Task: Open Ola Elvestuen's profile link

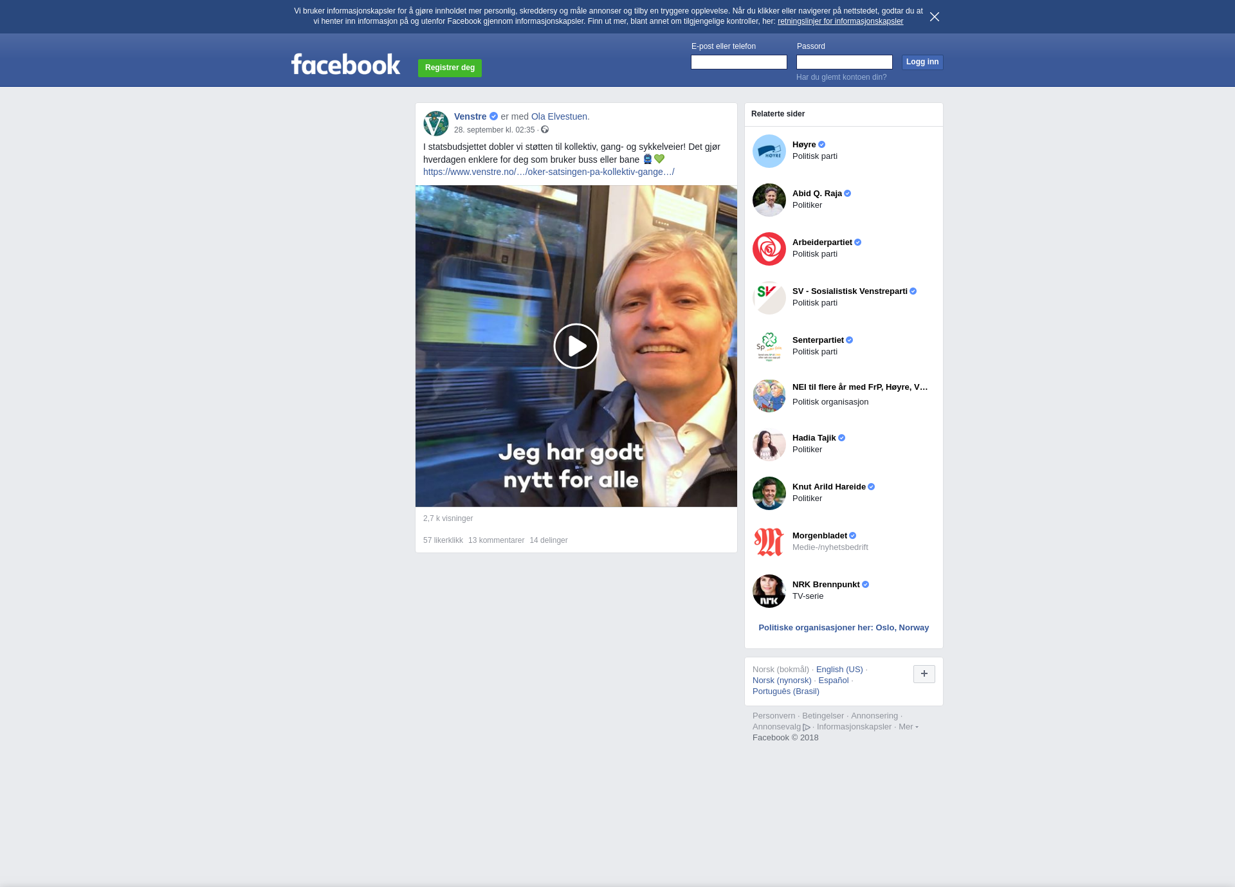Action: [559, 116]
